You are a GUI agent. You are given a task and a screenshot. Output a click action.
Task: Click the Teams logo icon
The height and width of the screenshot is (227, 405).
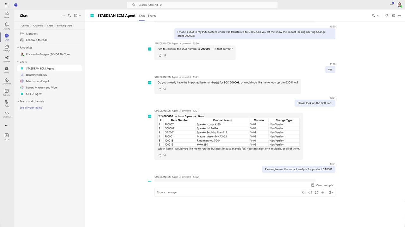point(16,5)
